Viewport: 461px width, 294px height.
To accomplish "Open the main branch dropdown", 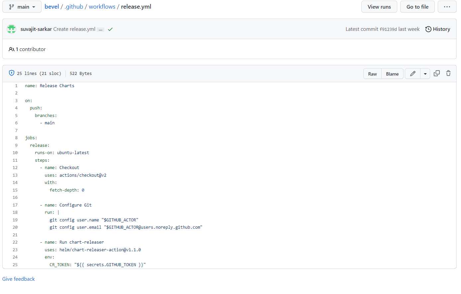I will (x=22, y=7).
